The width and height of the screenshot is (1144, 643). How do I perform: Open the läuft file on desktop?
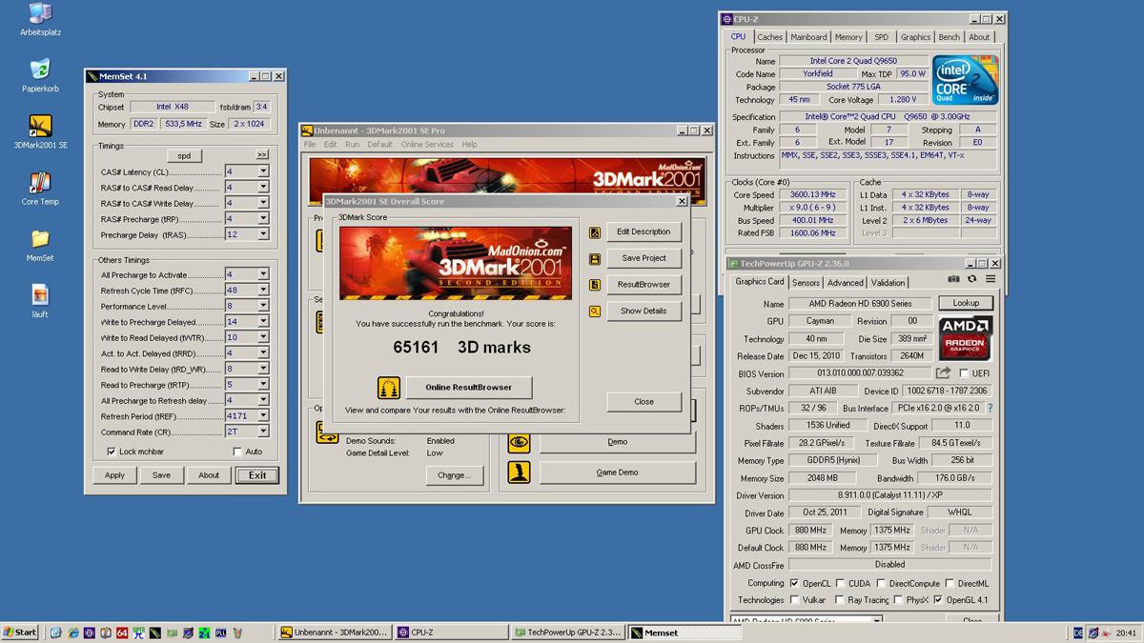pyautogui.click(x=40, y=294)
